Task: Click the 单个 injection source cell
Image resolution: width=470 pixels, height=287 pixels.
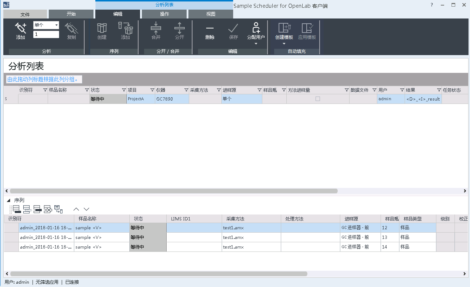Action: tap(242, 99)
